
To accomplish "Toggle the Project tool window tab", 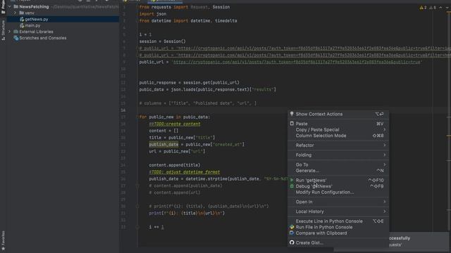I will click(3, 7).
